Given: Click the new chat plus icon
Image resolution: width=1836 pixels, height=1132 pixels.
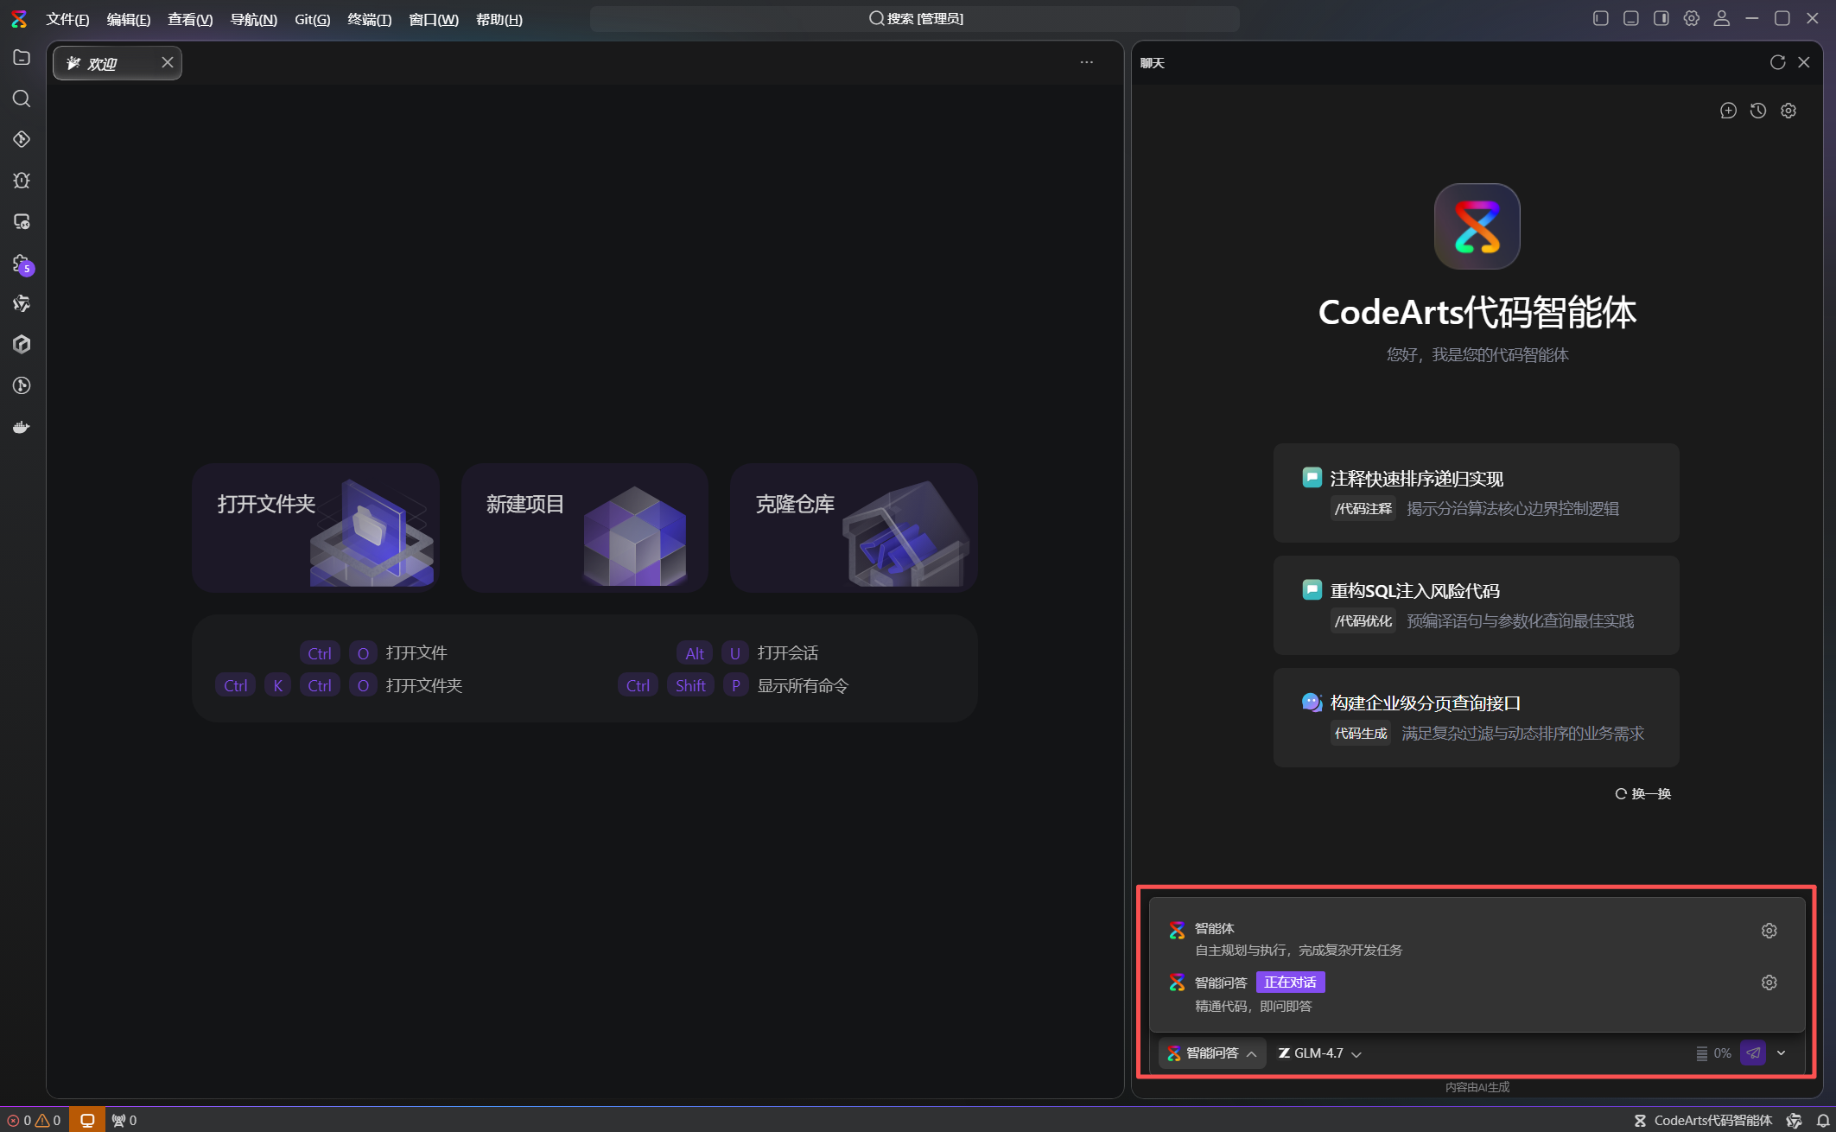Looking at the screenshot, I should [1728, 111].
